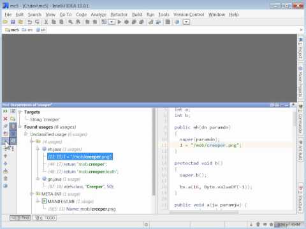Click the usages tree vertical scrollbar
This screenshot has width=306, height=229.
(154, 151)
